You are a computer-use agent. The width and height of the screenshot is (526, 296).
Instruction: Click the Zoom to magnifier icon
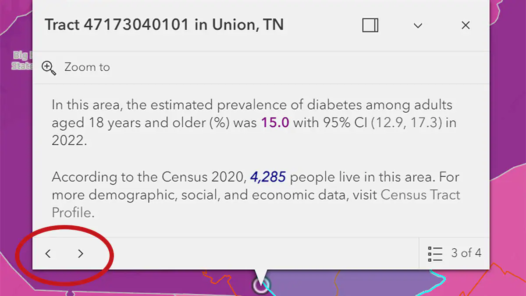49,68
